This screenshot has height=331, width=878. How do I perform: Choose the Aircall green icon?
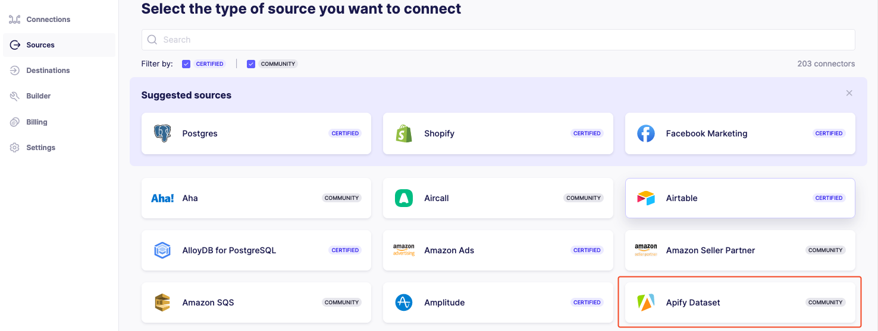(x=404, y=198)
